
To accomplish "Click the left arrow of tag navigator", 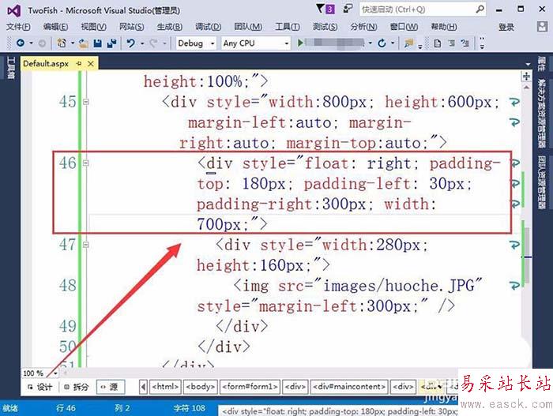I will coord(143,387).
